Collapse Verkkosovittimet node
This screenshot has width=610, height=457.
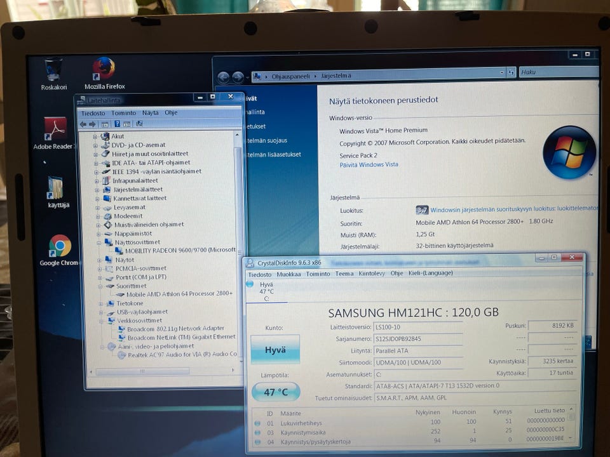tap(101, 321)
